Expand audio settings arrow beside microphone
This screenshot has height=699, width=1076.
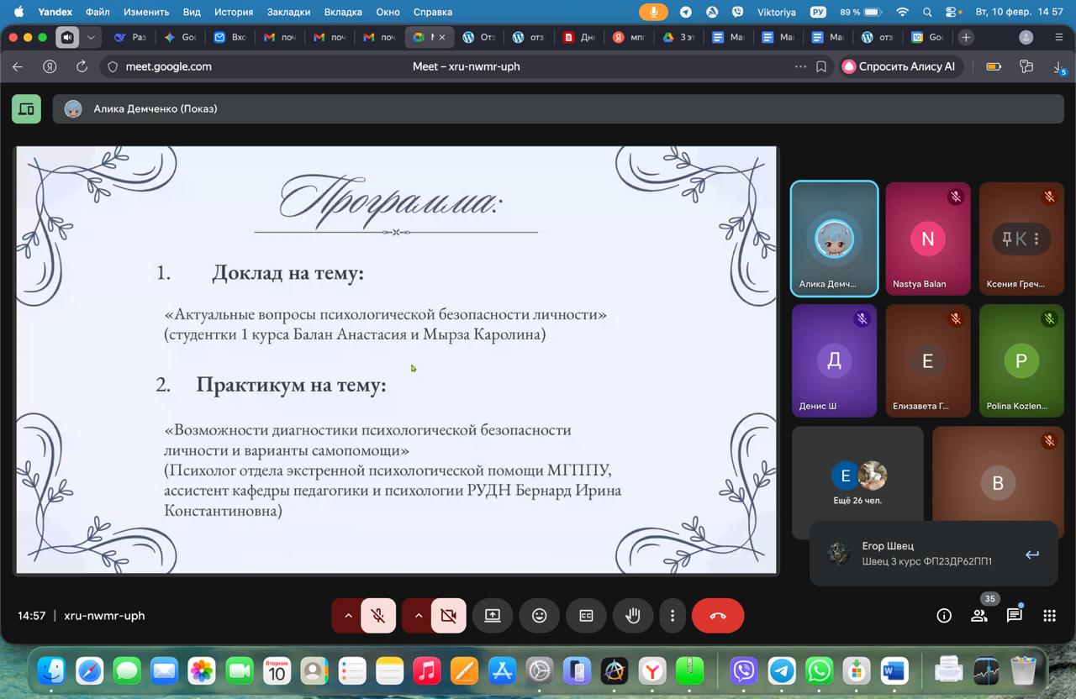click(347, 616)
